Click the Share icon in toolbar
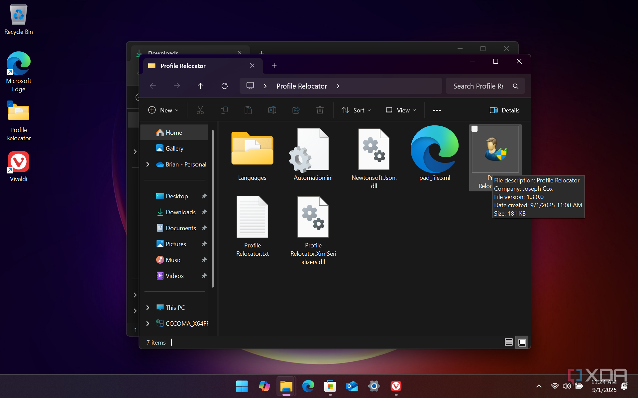This screenshot has width=638, height=398. pyautogui.click(x=296, y=110)
